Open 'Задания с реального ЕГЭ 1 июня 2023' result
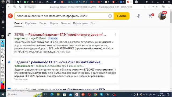The height and width of the screenshot is (97, 172). (x=59, y=62)
